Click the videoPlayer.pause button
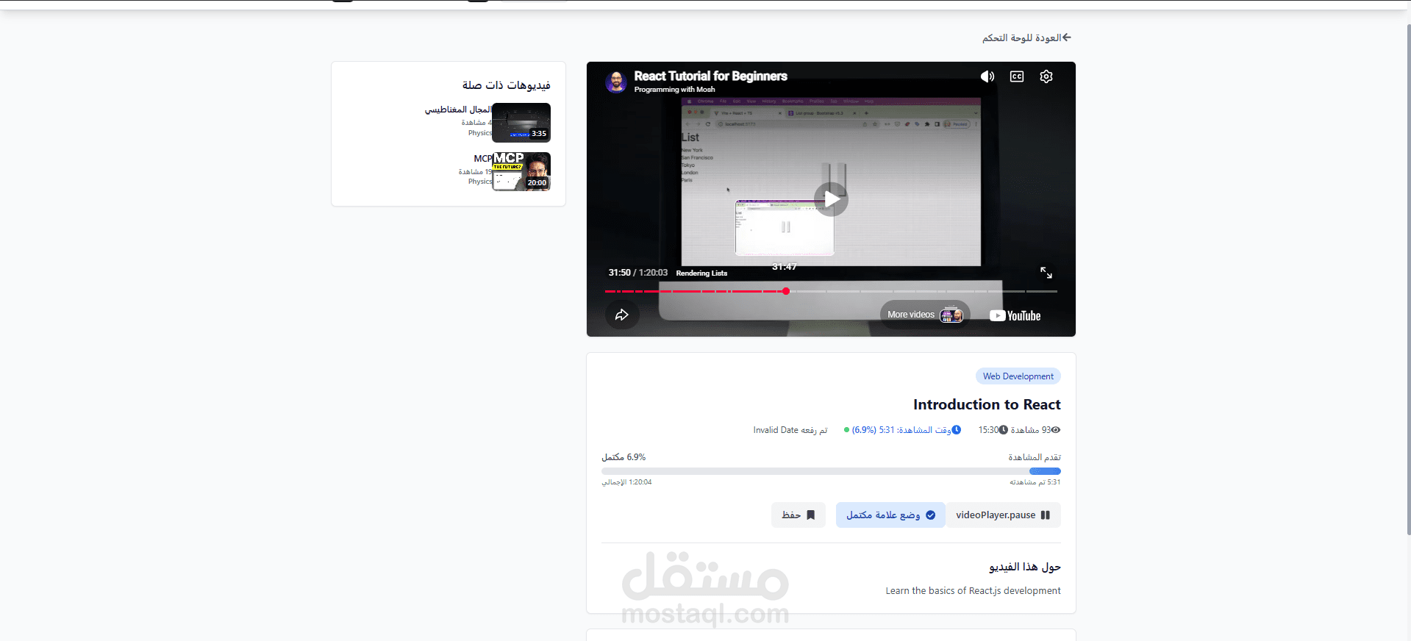Screen dimensions: 1411x641 click(x=1003, y=515)
